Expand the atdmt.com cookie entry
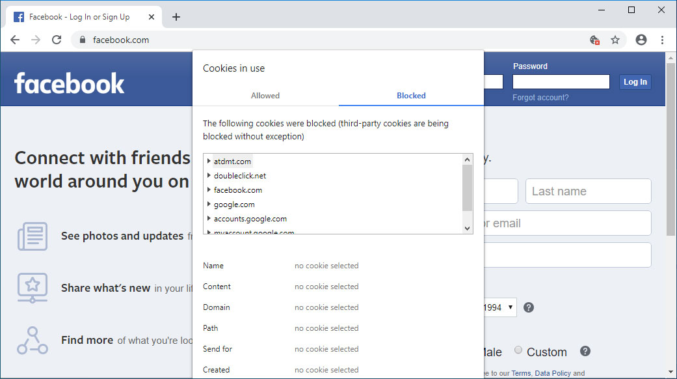Viewport: 677px width, 379px height. pos(209,161)
